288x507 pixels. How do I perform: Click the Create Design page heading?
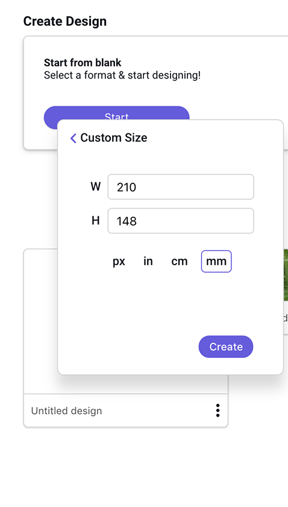click(x=65, y=21)
